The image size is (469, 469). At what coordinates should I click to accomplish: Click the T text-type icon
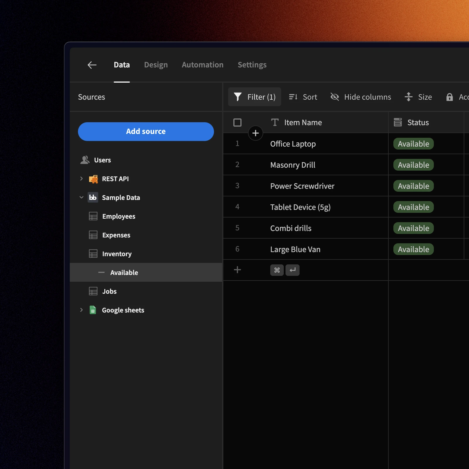coord(275,122)
